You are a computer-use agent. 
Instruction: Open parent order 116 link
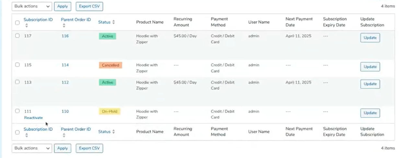click(65, 36)
